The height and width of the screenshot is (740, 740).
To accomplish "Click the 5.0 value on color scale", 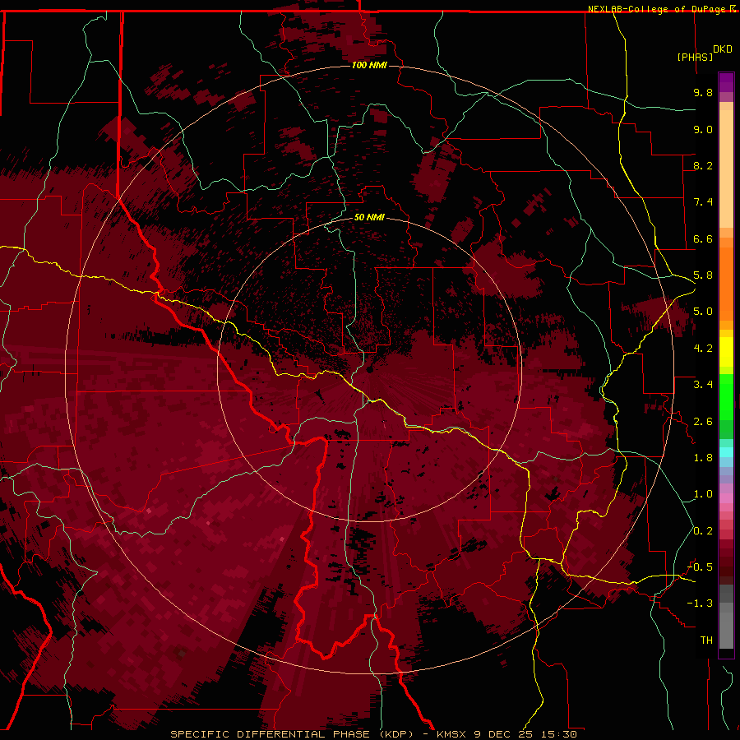I will (x=703, y=312).
